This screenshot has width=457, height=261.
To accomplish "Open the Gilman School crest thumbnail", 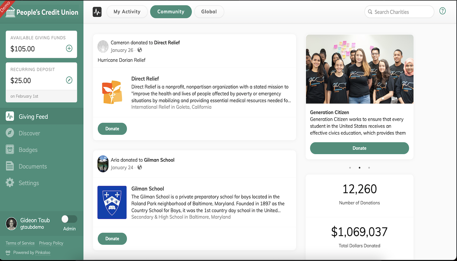I will pyautogui.click(x=112, y=202).
